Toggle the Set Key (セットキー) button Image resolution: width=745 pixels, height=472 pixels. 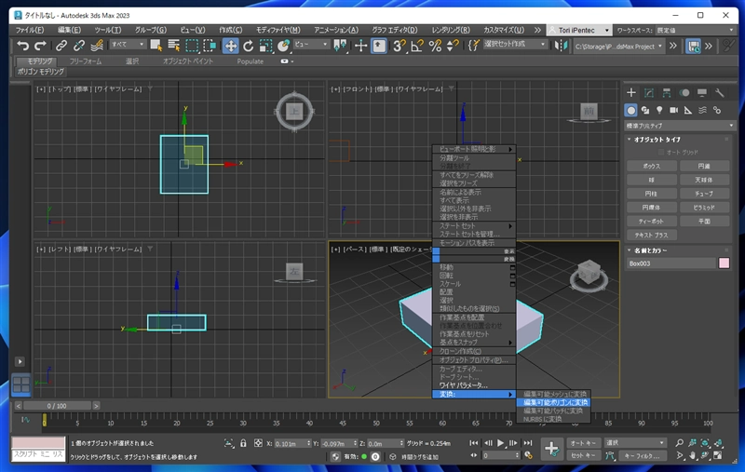(584, 455)
